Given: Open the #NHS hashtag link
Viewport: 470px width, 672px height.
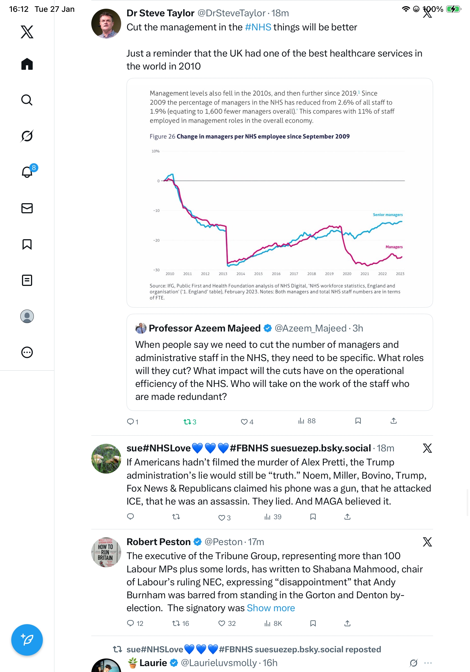Looking at the screenshot, I should tap(258, 27).
